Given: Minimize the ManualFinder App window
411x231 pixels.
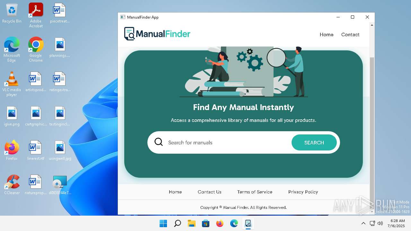Looking at the screenshot, I should pos(338,17).
